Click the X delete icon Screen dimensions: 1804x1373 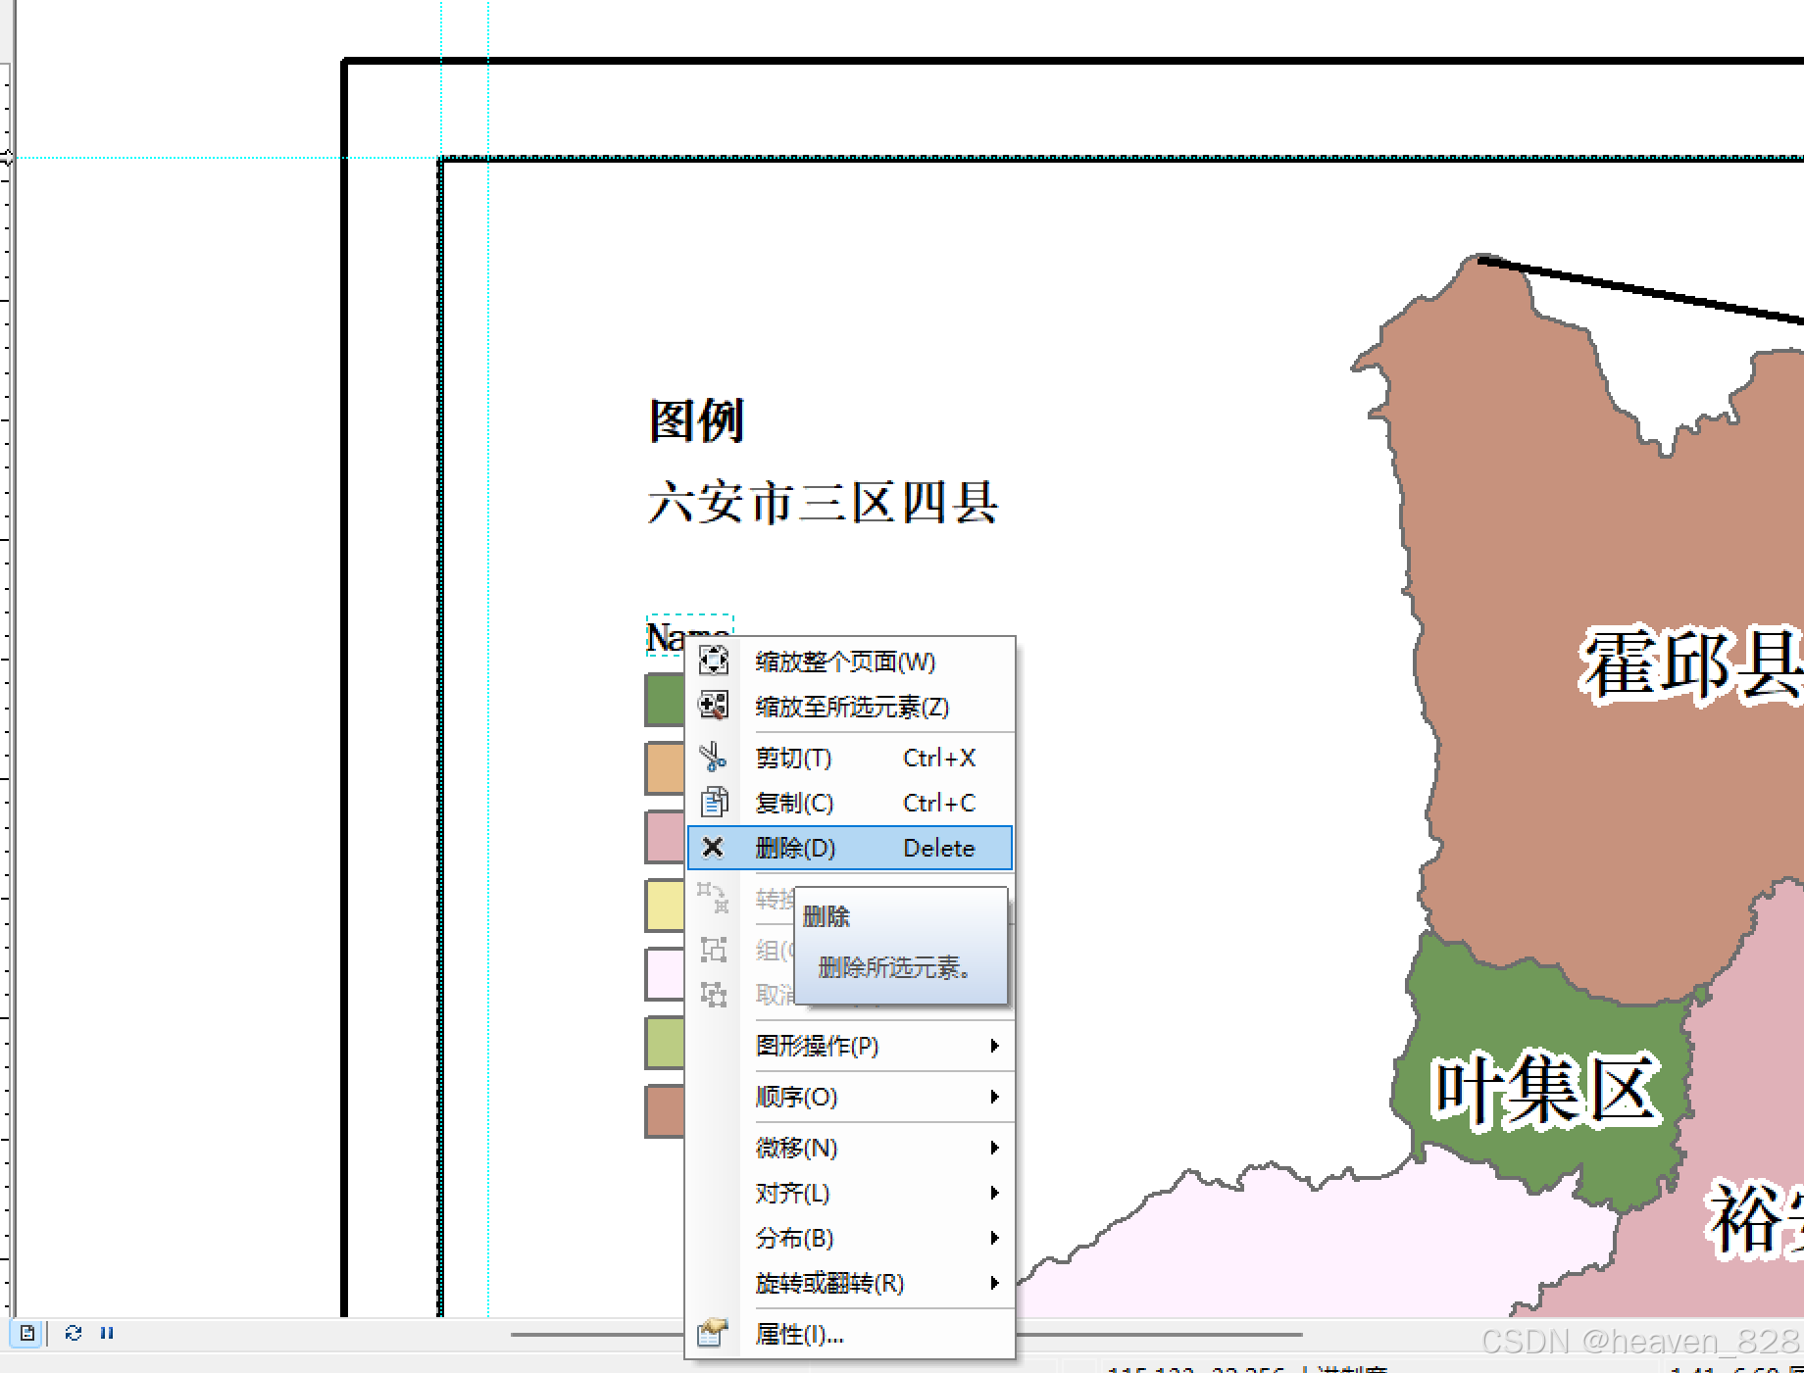[x=714, y=848]
